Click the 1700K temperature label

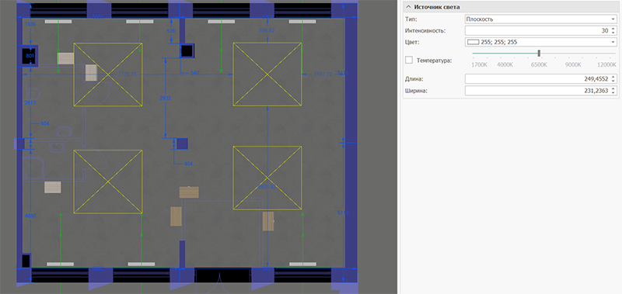click(479, 64)
